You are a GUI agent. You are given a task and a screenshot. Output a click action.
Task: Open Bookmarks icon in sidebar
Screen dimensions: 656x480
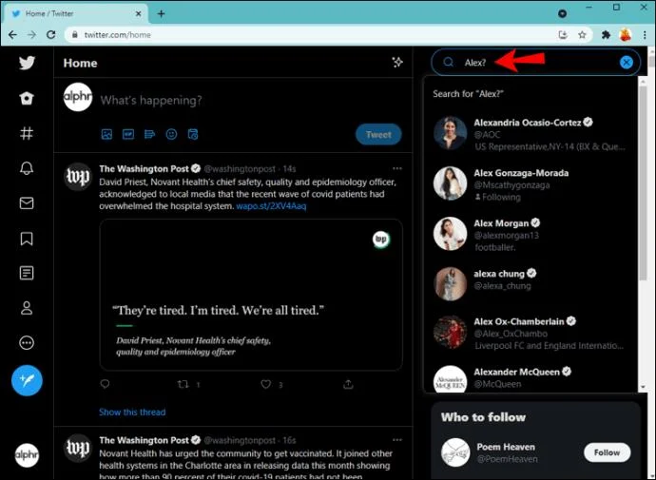(x=27, y=239)
